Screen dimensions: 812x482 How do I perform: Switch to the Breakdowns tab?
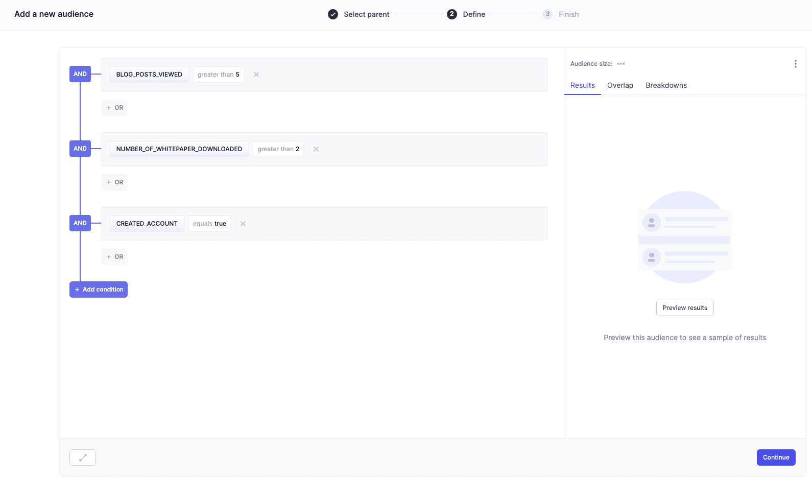[666, 85]
